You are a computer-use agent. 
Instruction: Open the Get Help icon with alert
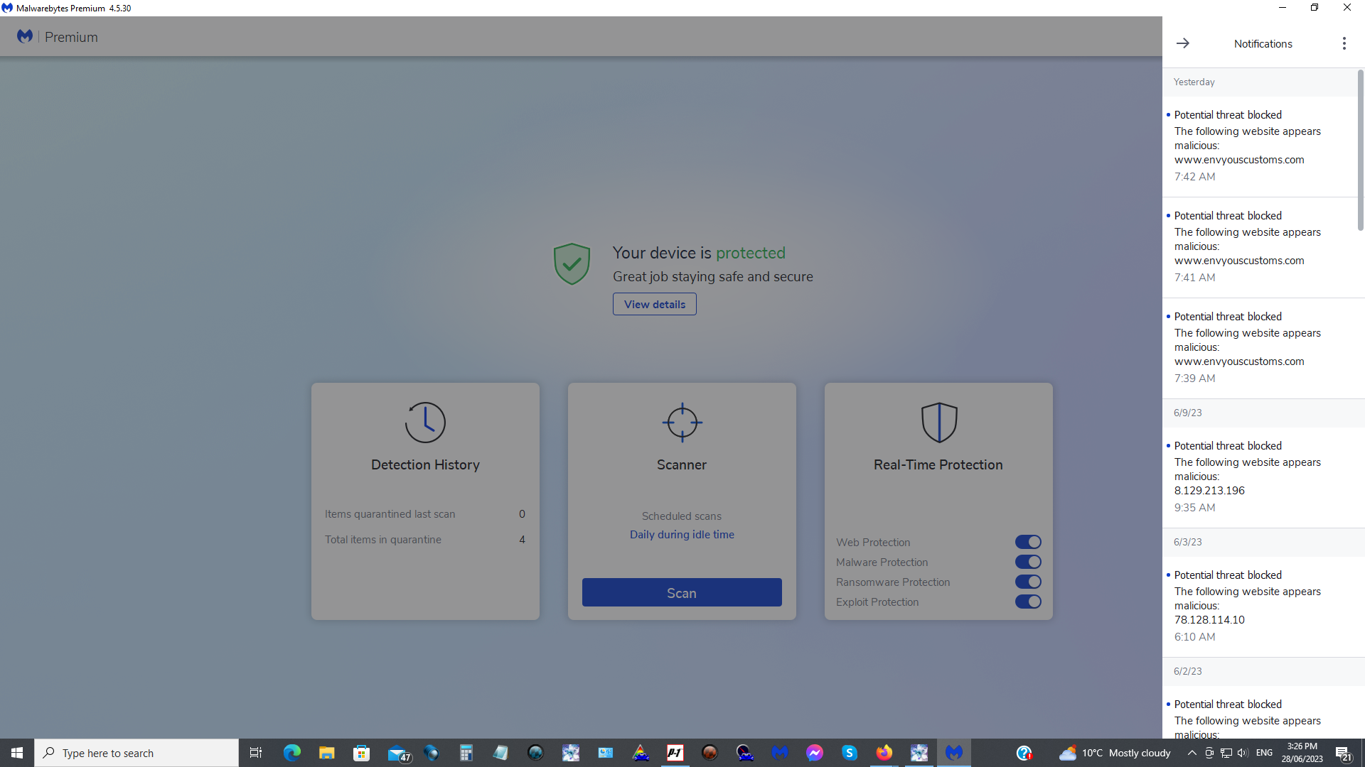point(1024,753)
